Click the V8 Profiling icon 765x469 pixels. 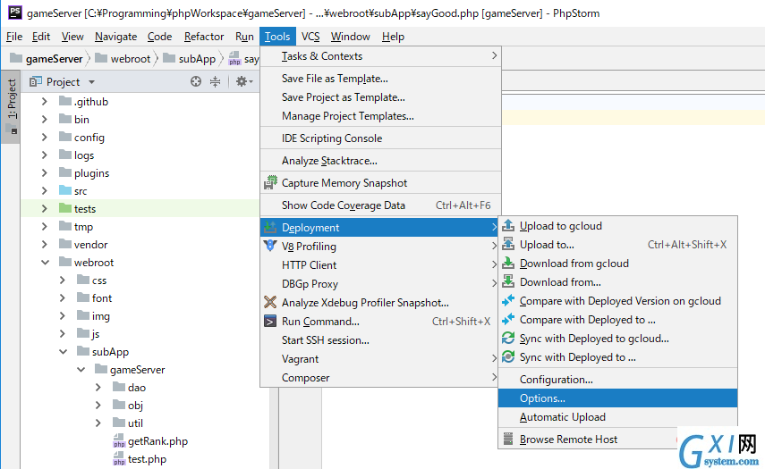click(x=270, y=246)
